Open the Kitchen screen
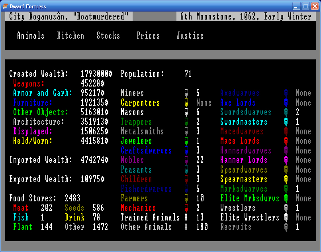This screenshot has width=321, height=252. tap(70, 35)
